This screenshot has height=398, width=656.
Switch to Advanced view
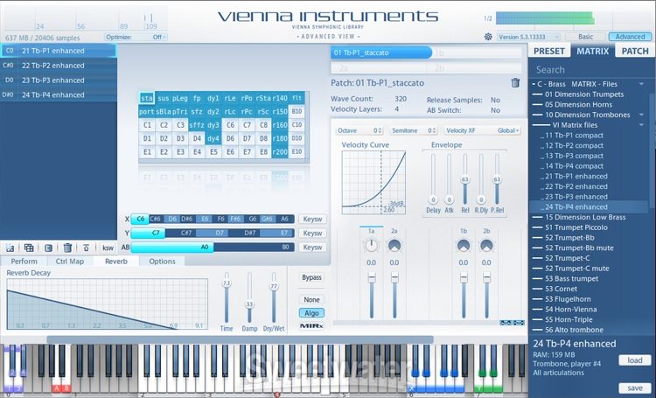(630, 37)
